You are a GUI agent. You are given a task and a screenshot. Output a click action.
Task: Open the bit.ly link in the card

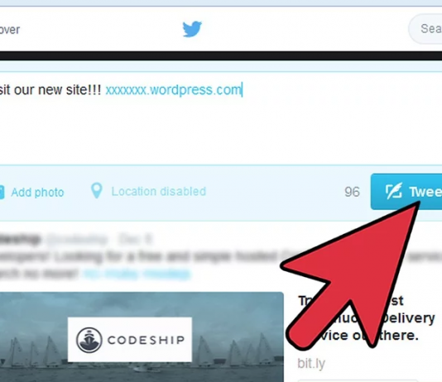[x=311, y=364]
